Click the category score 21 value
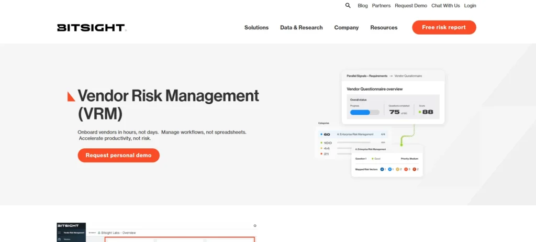The width and height of the screenshot is (536, 242). coord(326,154)
